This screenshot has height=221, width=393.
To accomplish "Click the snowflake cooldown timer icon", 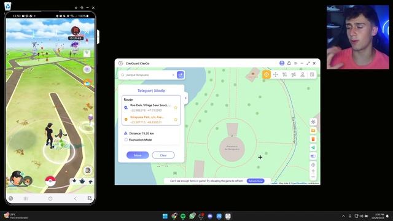I will tap(313, 122).
